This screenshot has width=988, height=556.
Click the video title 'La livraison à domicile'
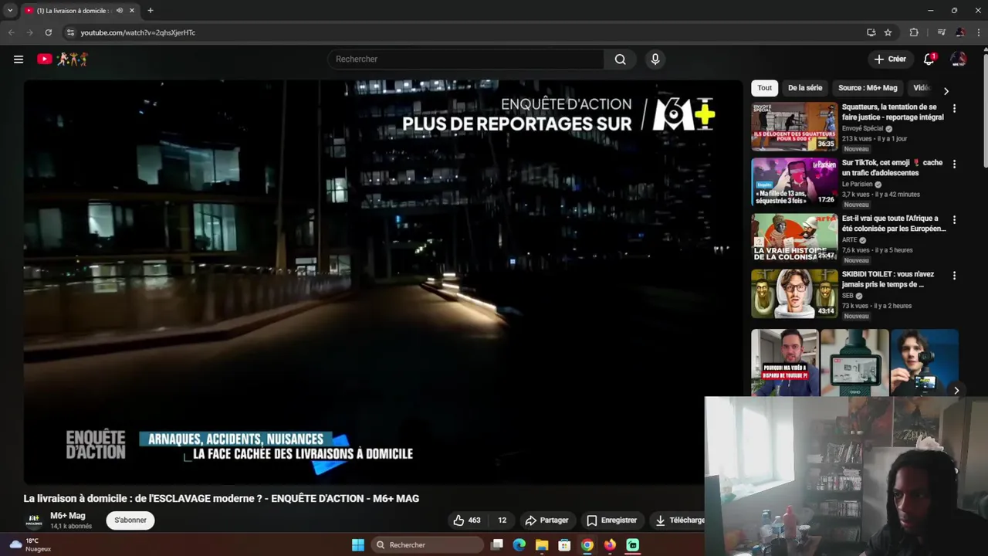tap(221, 499)
